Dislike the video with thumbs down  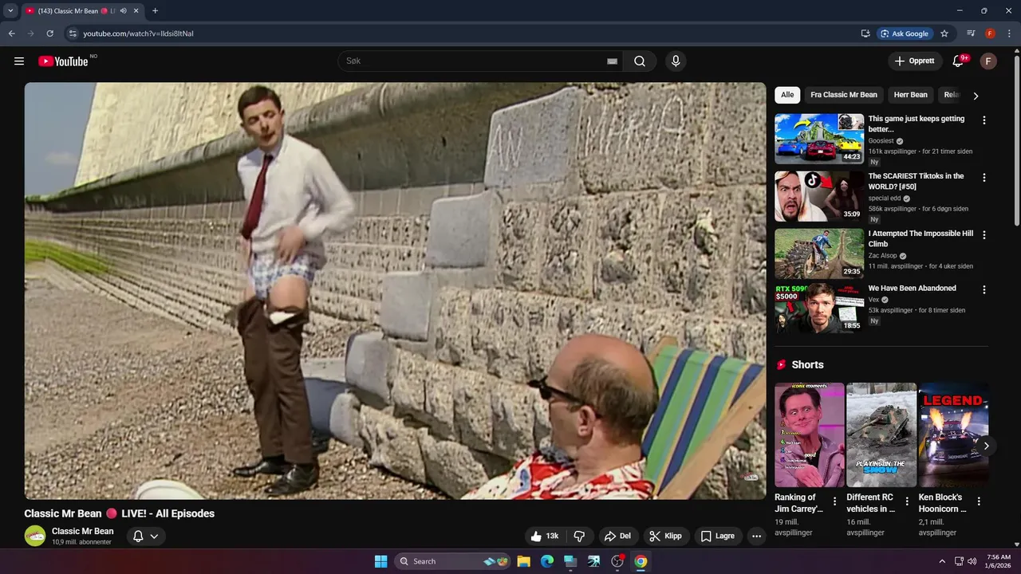click(580, 537)
